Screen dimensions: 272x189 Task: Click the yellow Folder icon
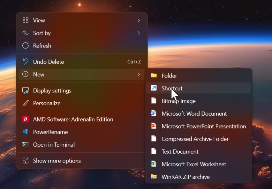[154, 76]
